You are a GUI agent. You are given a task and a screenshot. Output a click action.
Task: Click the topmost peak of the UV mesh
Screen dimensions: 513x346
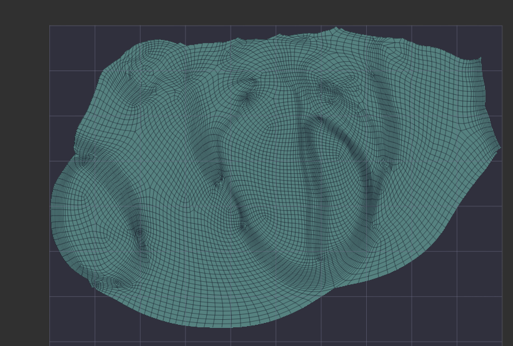pyautogui.click(x=337, y=27)
